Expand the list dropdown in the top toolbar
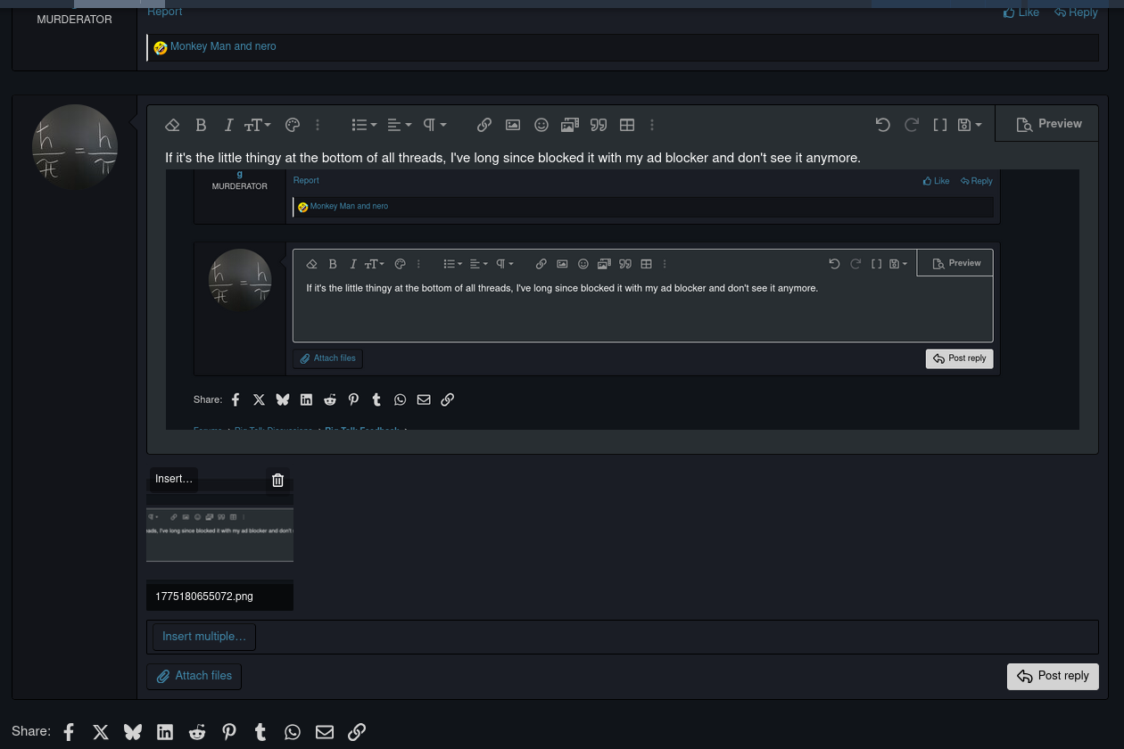Image resolution: width=1124 pixels, height=749 pixels. pyautogui.click(x=363, y=125)
